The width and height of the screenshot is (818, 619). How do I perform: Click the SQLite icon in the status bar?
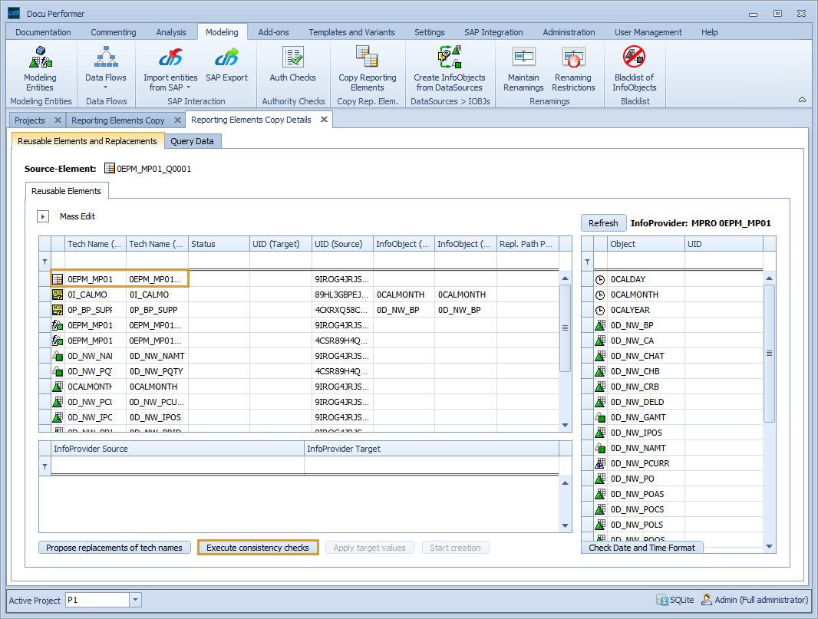(661, 600)
